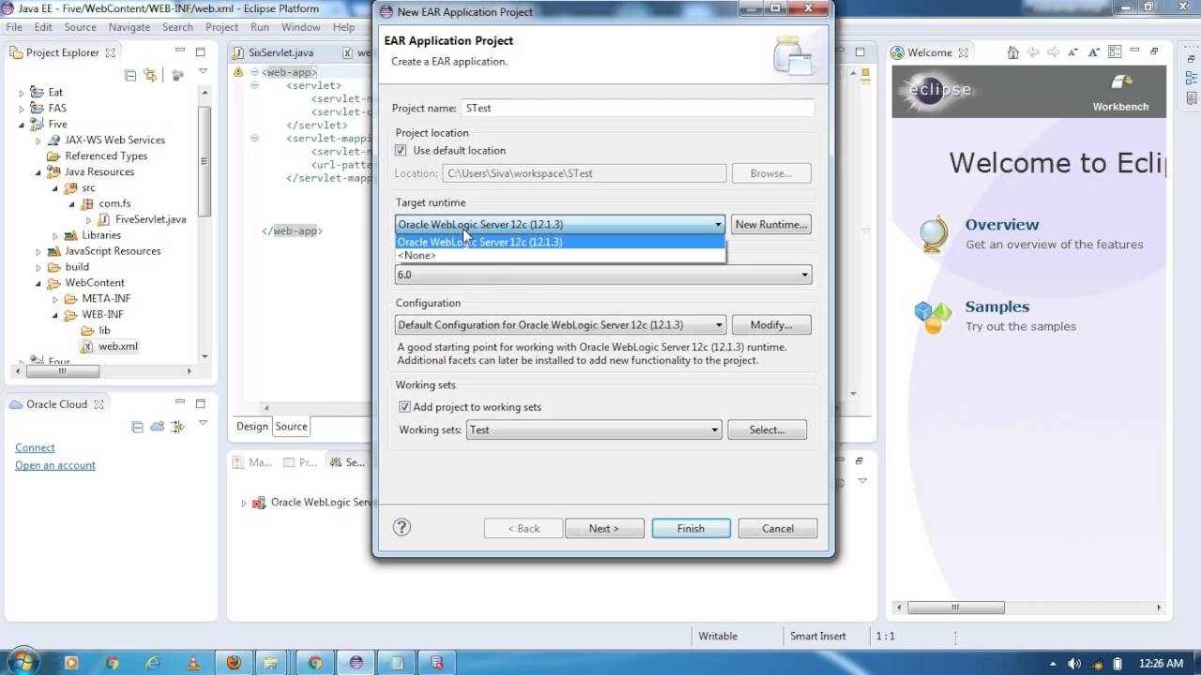Open Firefox from taskbar

(234, 663)
